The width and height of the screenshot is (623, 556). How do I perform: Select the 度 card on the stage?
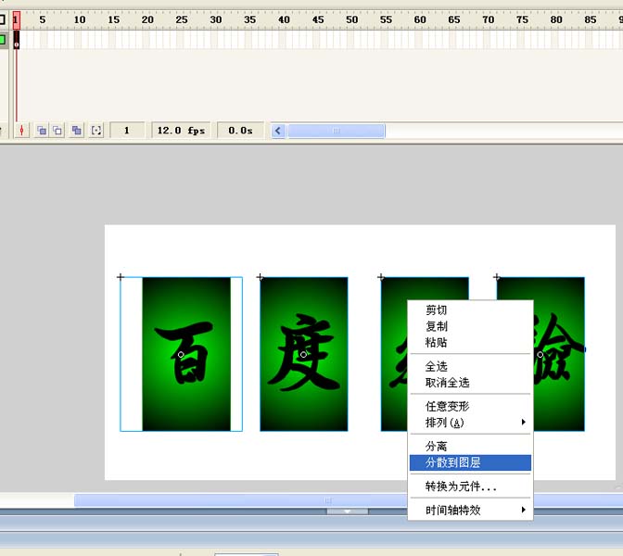(304, 354)
